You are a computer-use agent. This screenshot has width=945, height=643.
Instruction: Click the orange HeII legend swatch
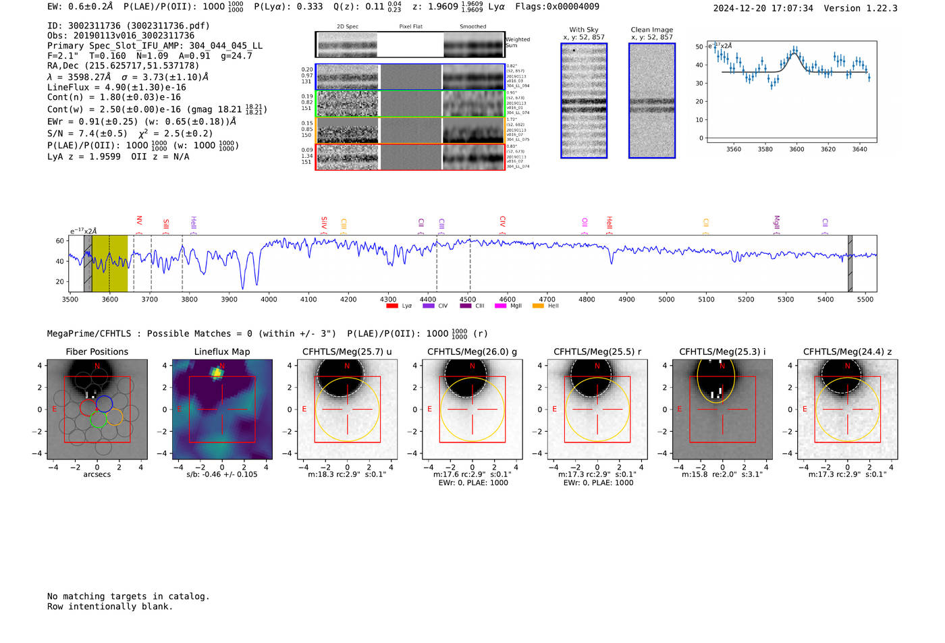[x=538, y=306]
